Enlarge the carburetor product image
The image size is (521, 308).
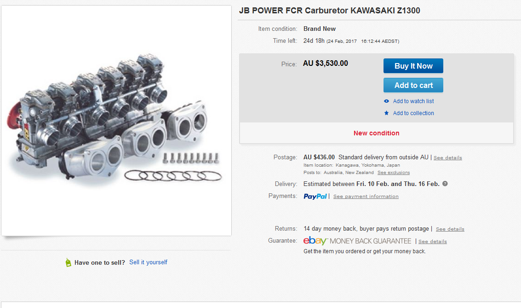click(x=116, y=121)
